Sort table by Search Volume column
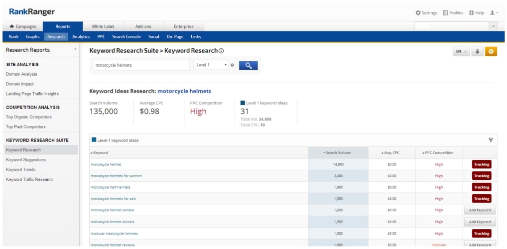Viewport: 507px width, 249px height. 338,152
